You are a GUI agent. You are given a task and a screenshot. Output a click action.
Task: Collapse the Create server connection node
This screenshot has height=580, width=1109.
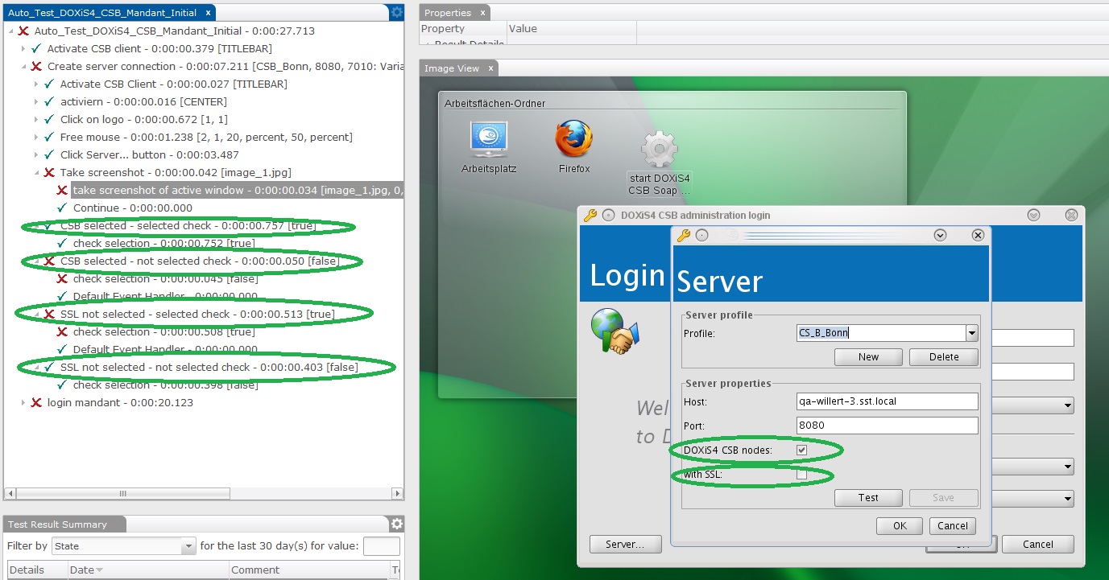point(23,66)
